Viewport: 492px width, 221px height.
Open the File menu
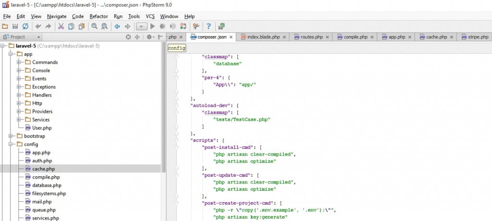7,16
